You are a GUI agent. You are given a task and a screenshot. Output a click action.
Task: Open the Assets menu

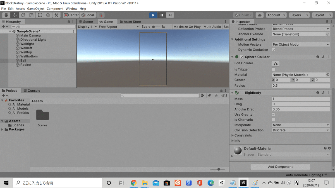pos(20,9)
